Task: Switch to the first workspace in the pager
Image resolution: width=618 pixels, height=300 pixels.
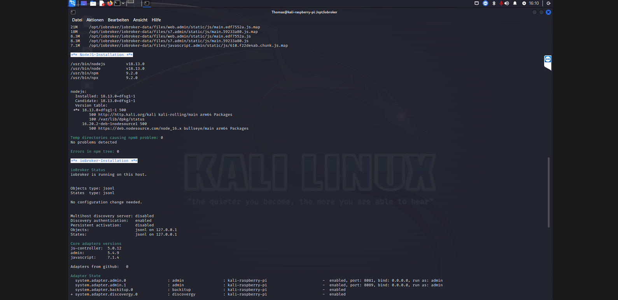Action: coord(131,3)
